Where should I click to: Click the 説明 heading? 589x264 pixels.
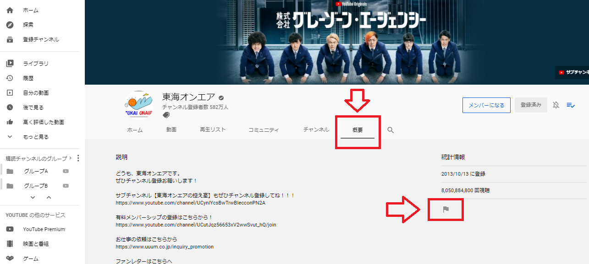point(122,157)
